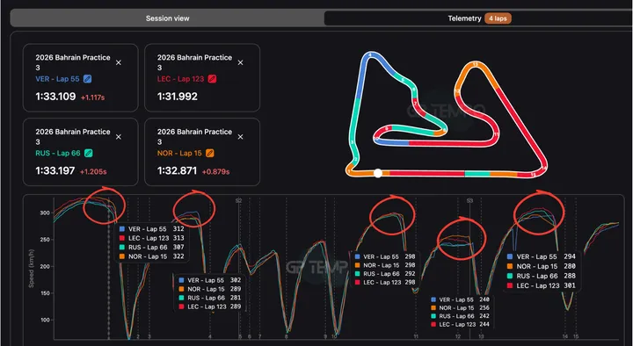Screen dimensions: 633x346
Task: Click LEC 301 value in fifth tooltip
Action: pyautogui.click(x=570, y=285)
